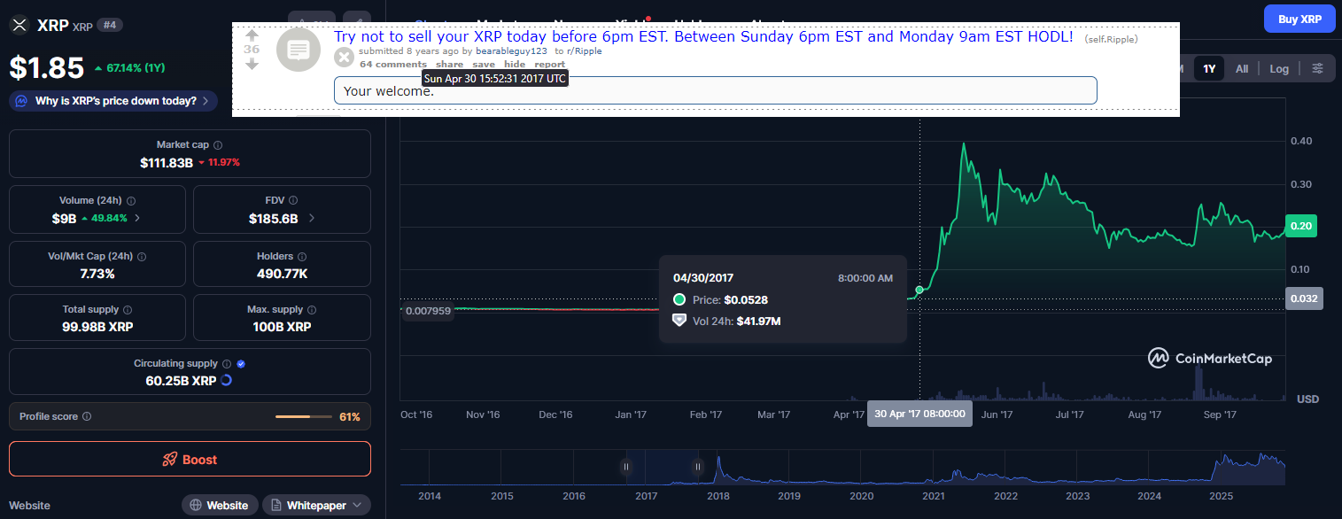1342x519 pixels.
Task: Click Holders info icon
Action: (x=302, y=256)
